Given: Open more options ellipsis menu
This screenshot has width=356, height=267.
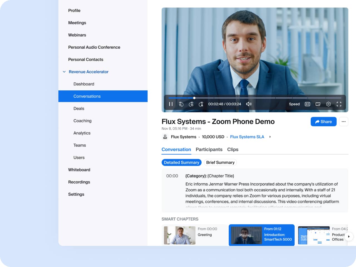Looking at the screenshot, I should [x=343, y=122].
